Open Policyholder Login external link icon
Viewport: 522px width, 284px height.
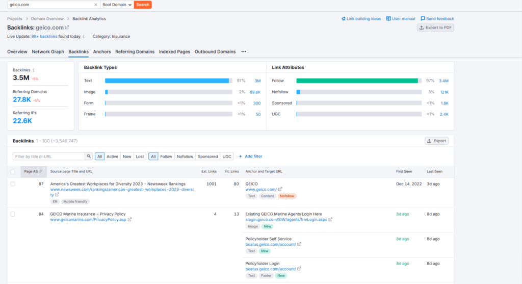click(299, 269)
